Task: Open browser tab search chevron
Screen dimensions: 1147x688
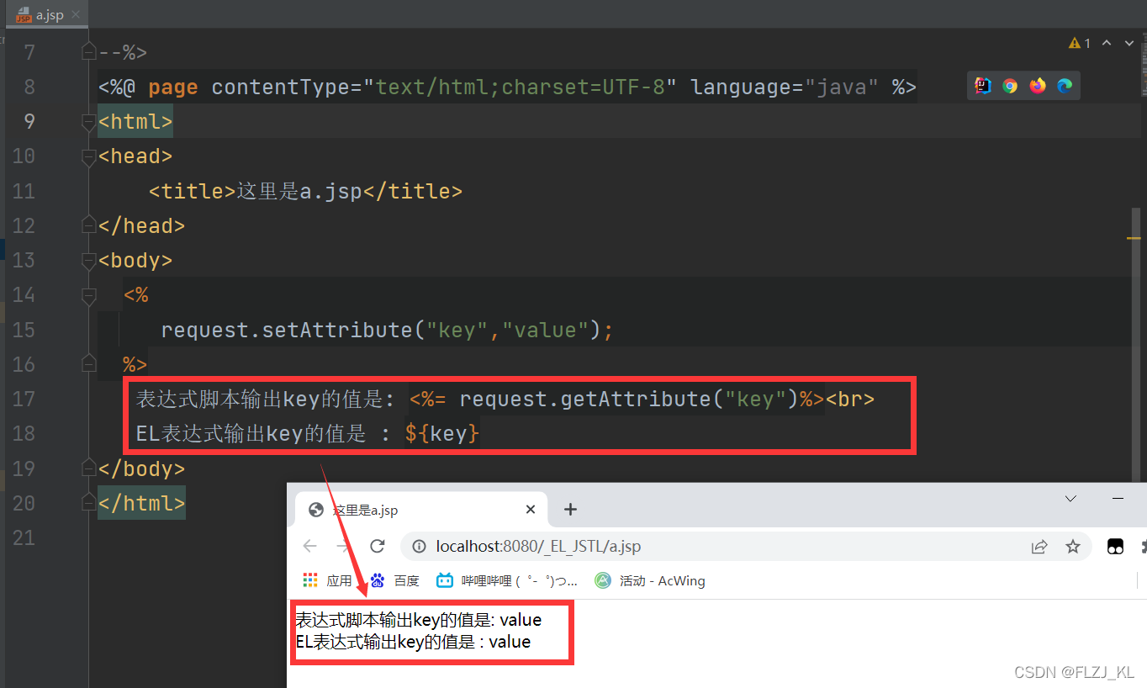Action: [1070, 499]
